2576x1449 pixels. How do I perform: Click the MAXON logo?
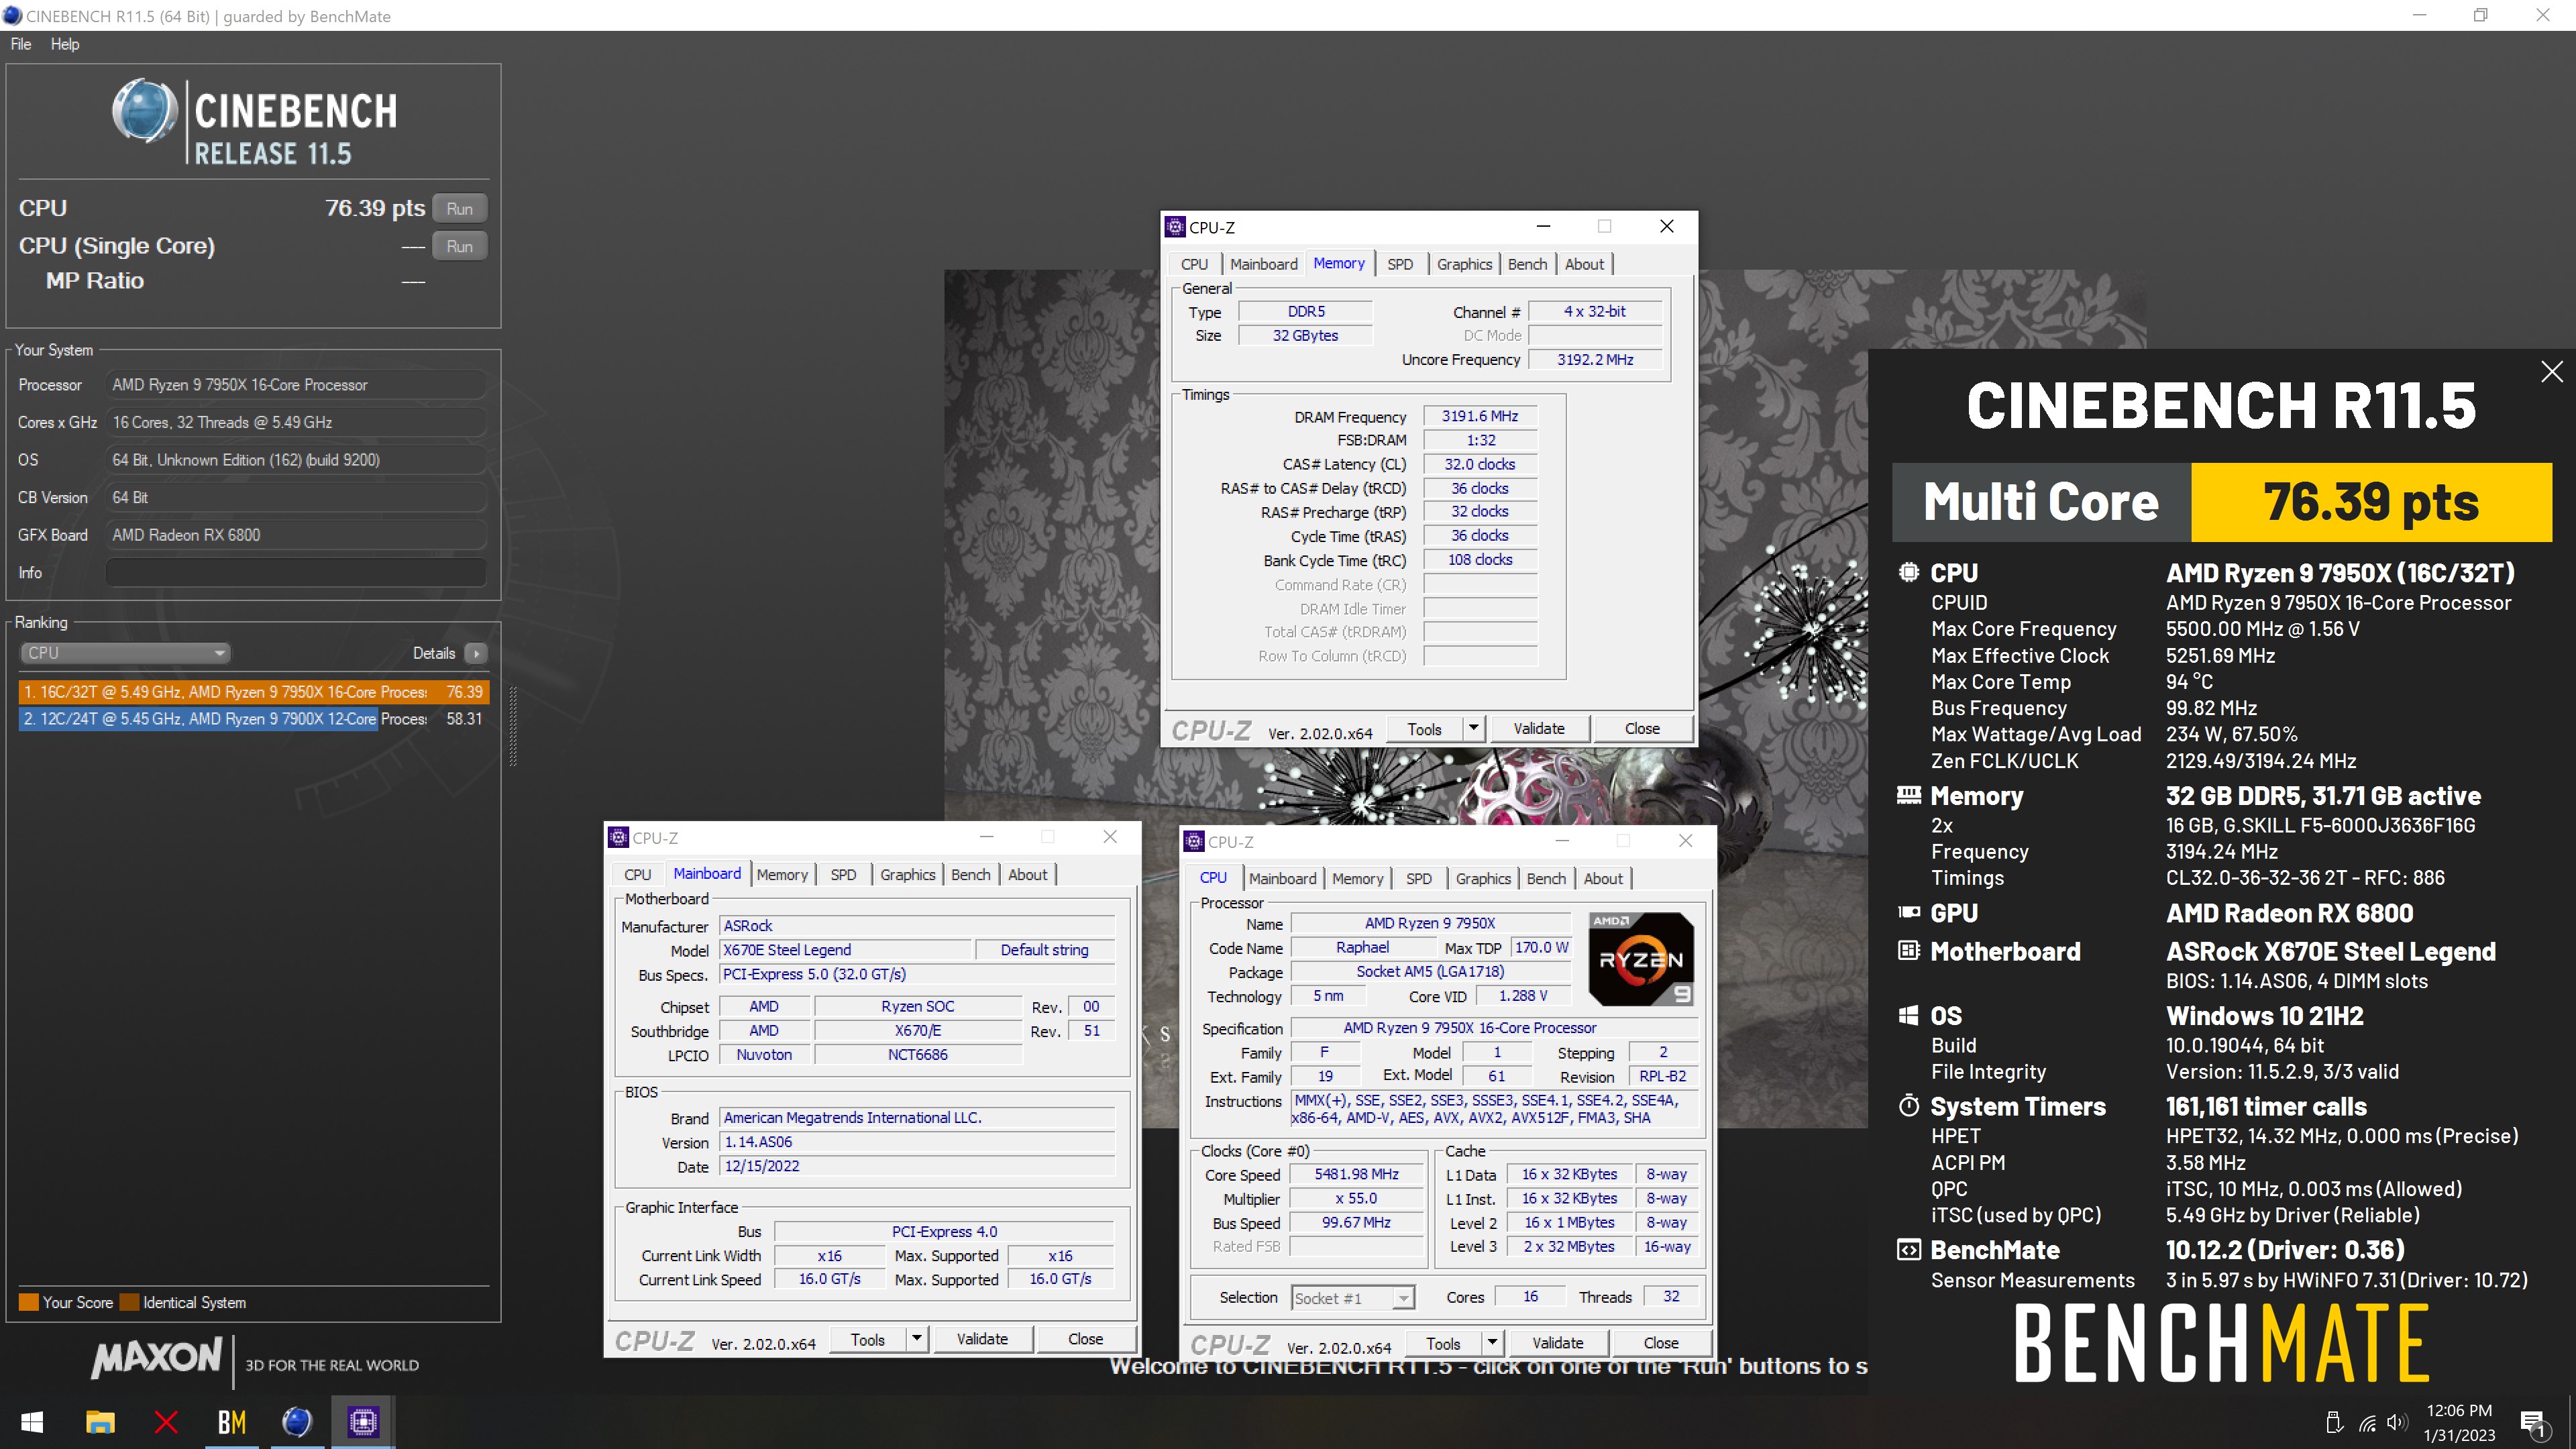156,1358
